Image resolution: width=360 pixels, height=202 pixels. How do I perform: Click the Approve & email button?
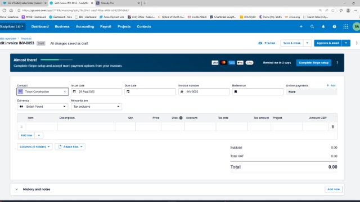328,43
